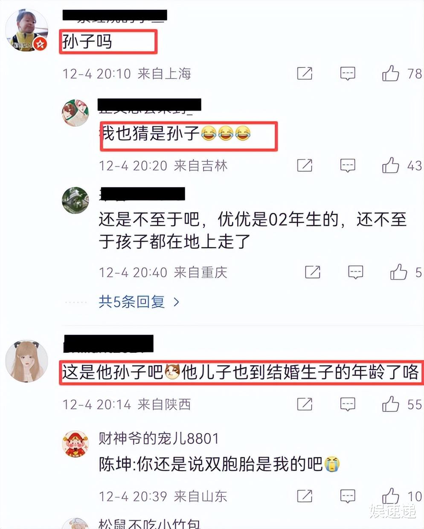Share the 孙子吗 comment from 上海
Screen dimensions: 424x529
coord(305,73)
